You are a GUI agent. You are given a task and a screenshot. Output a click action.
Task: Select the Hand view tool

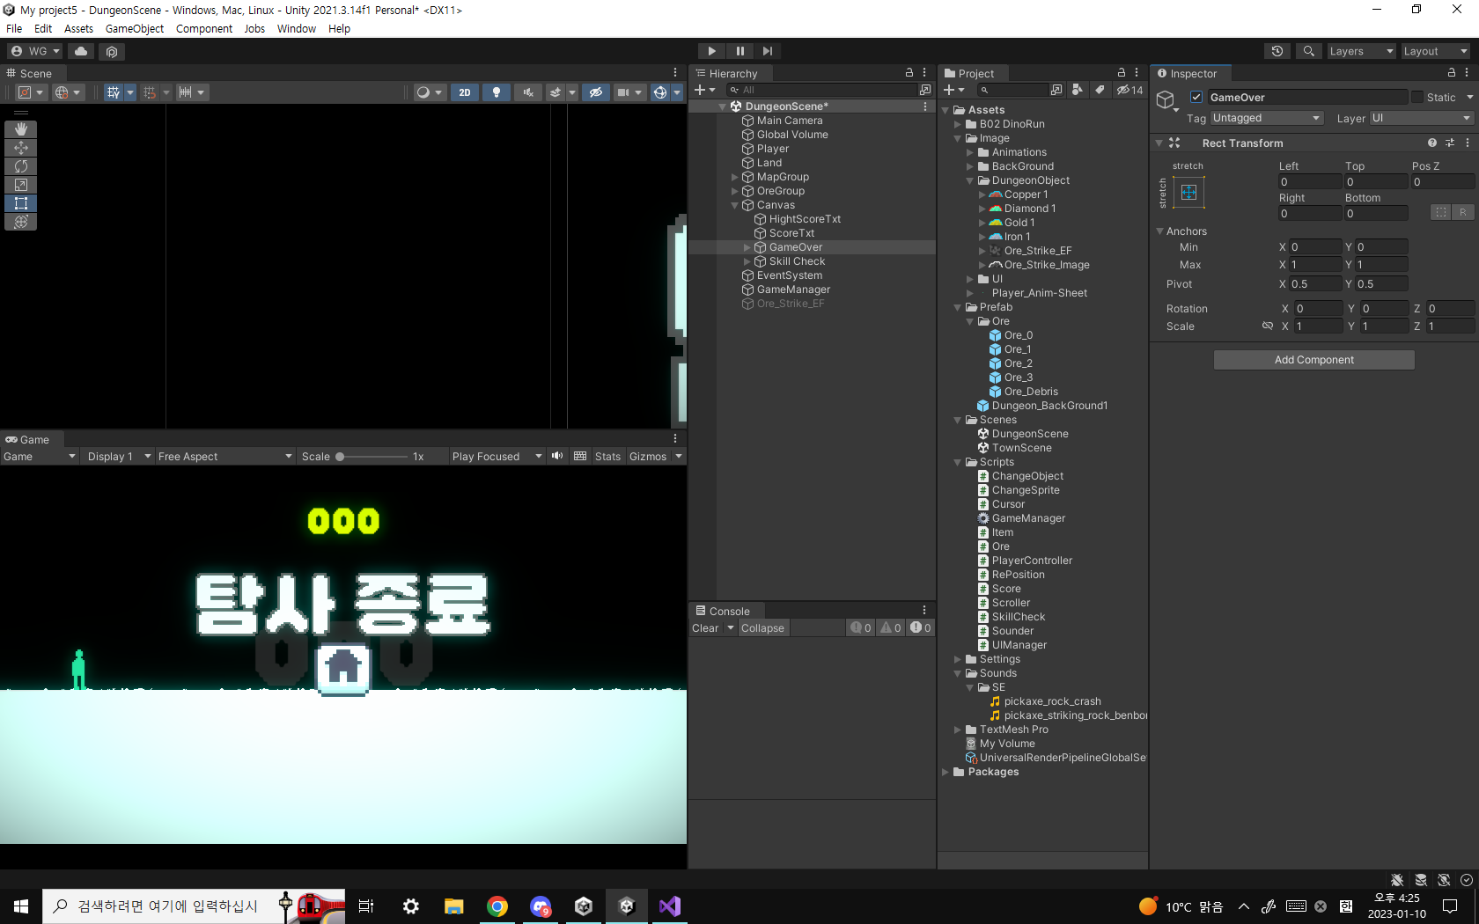coord(21,129)
